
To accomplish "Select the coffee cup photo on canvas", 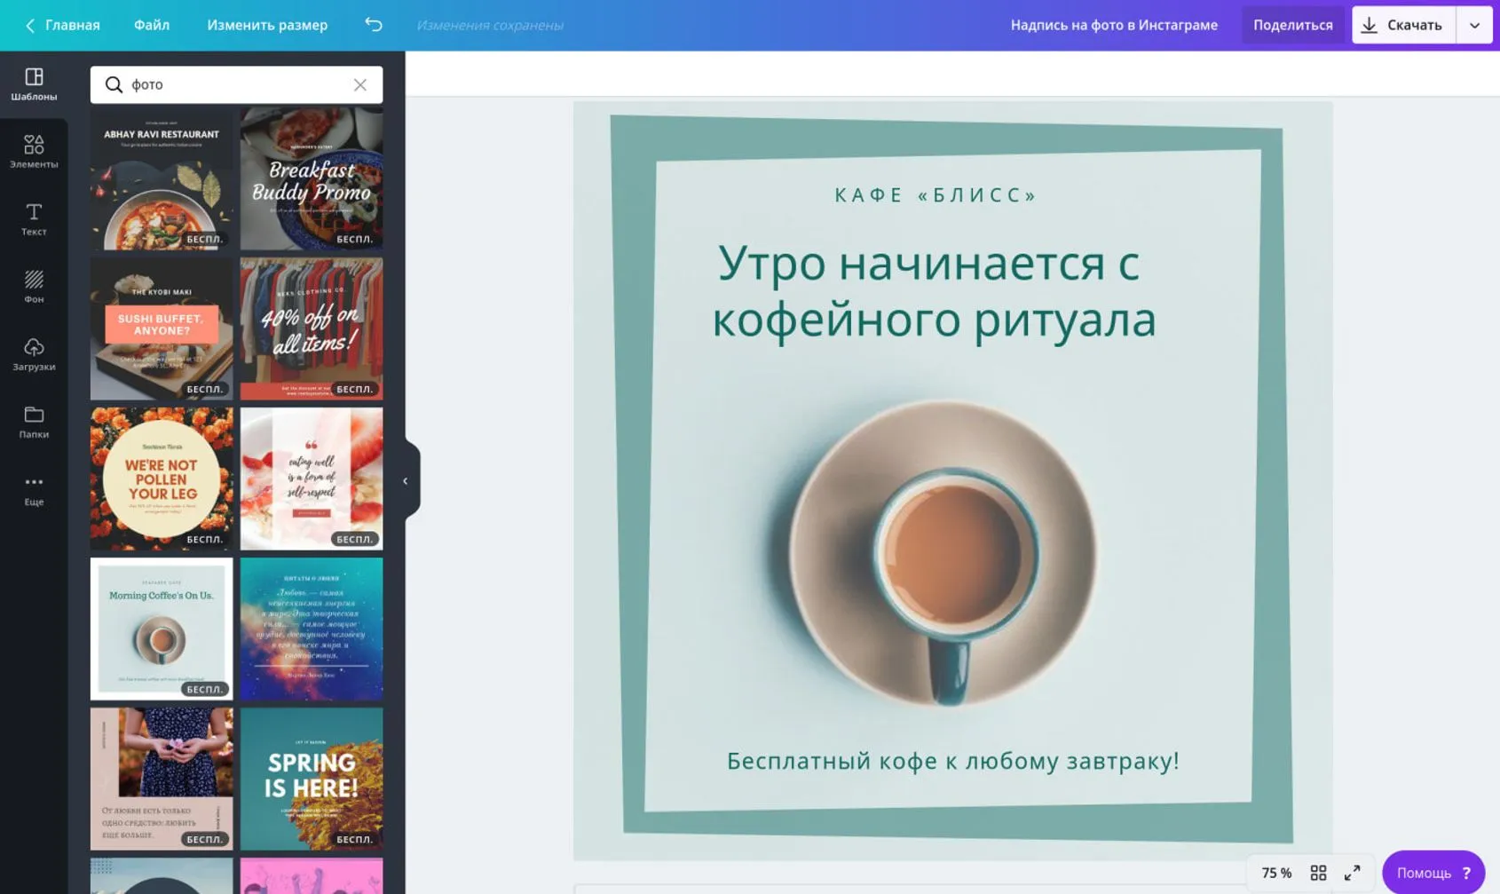I will click(x=943, y=553).
